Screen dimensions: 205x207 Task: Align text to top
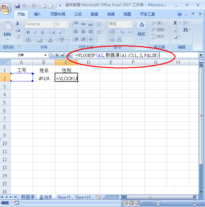coord(76,24)
